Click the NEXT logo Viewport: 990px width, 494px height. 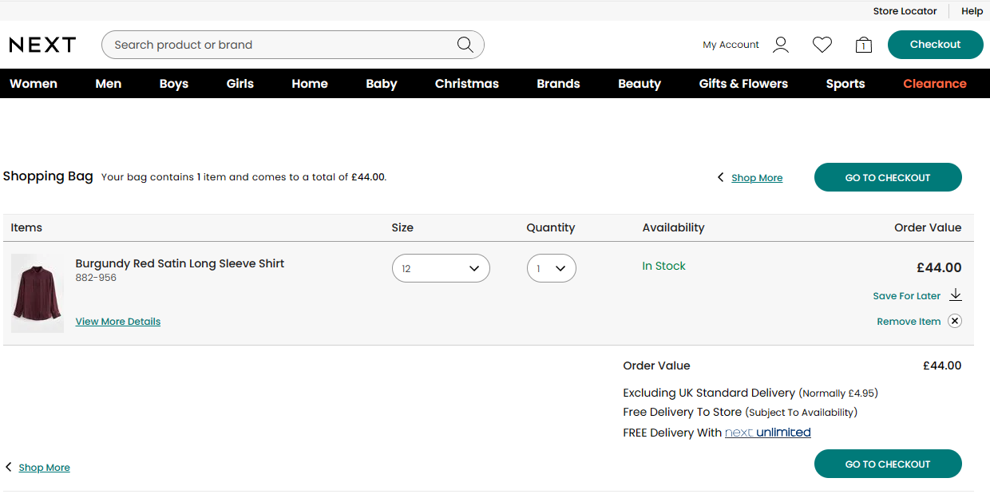pos(42,45)
